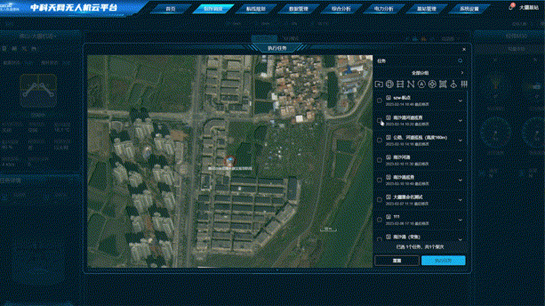
Task: Tick the checkbox for task '111'
Action: (379, 220)
